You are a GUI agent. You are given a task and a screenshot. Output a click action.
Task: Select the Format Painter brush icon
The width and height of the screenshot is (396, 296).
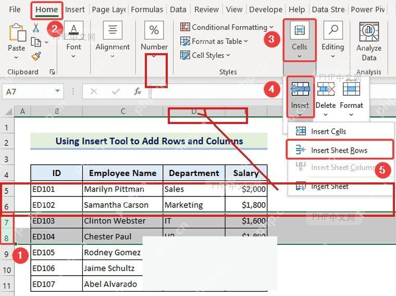pos(36,56)
